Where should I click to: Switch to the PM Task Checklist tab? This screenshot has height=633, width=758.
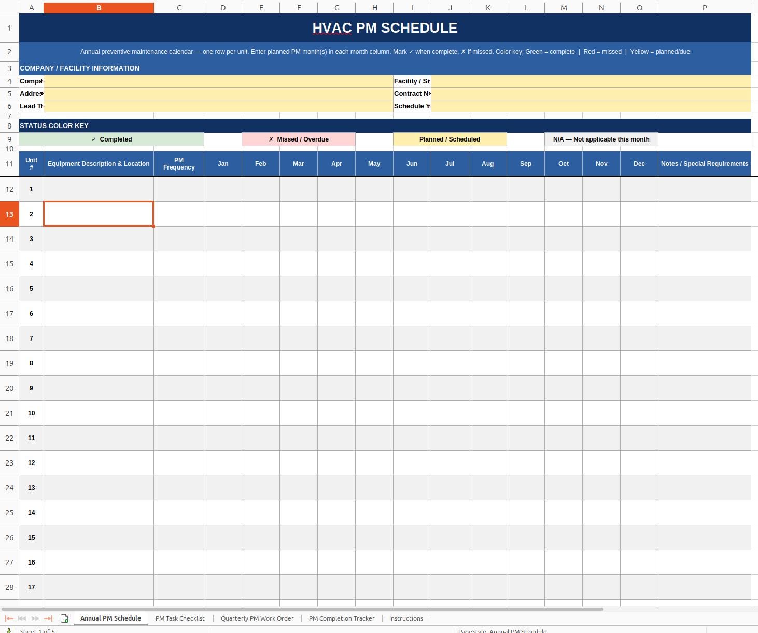tap(180, 618)
